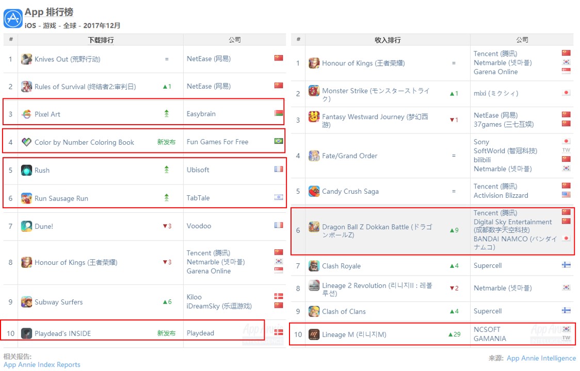Open the Knives Out game icon
The height and width of the screenshot is (371, 580).
click(x=26, y=59)
